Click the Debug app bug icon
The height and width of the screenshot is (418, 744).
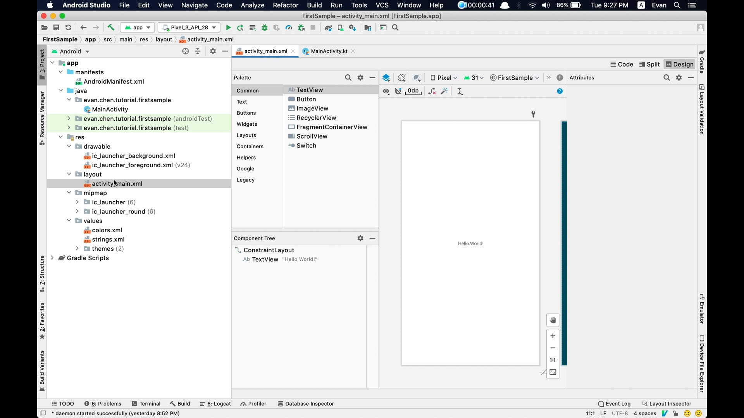click(265, 27)
